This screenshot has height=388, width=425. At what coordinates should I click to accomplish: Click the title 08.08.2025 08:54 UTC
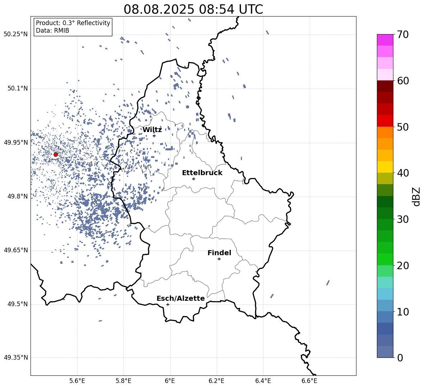193,9
